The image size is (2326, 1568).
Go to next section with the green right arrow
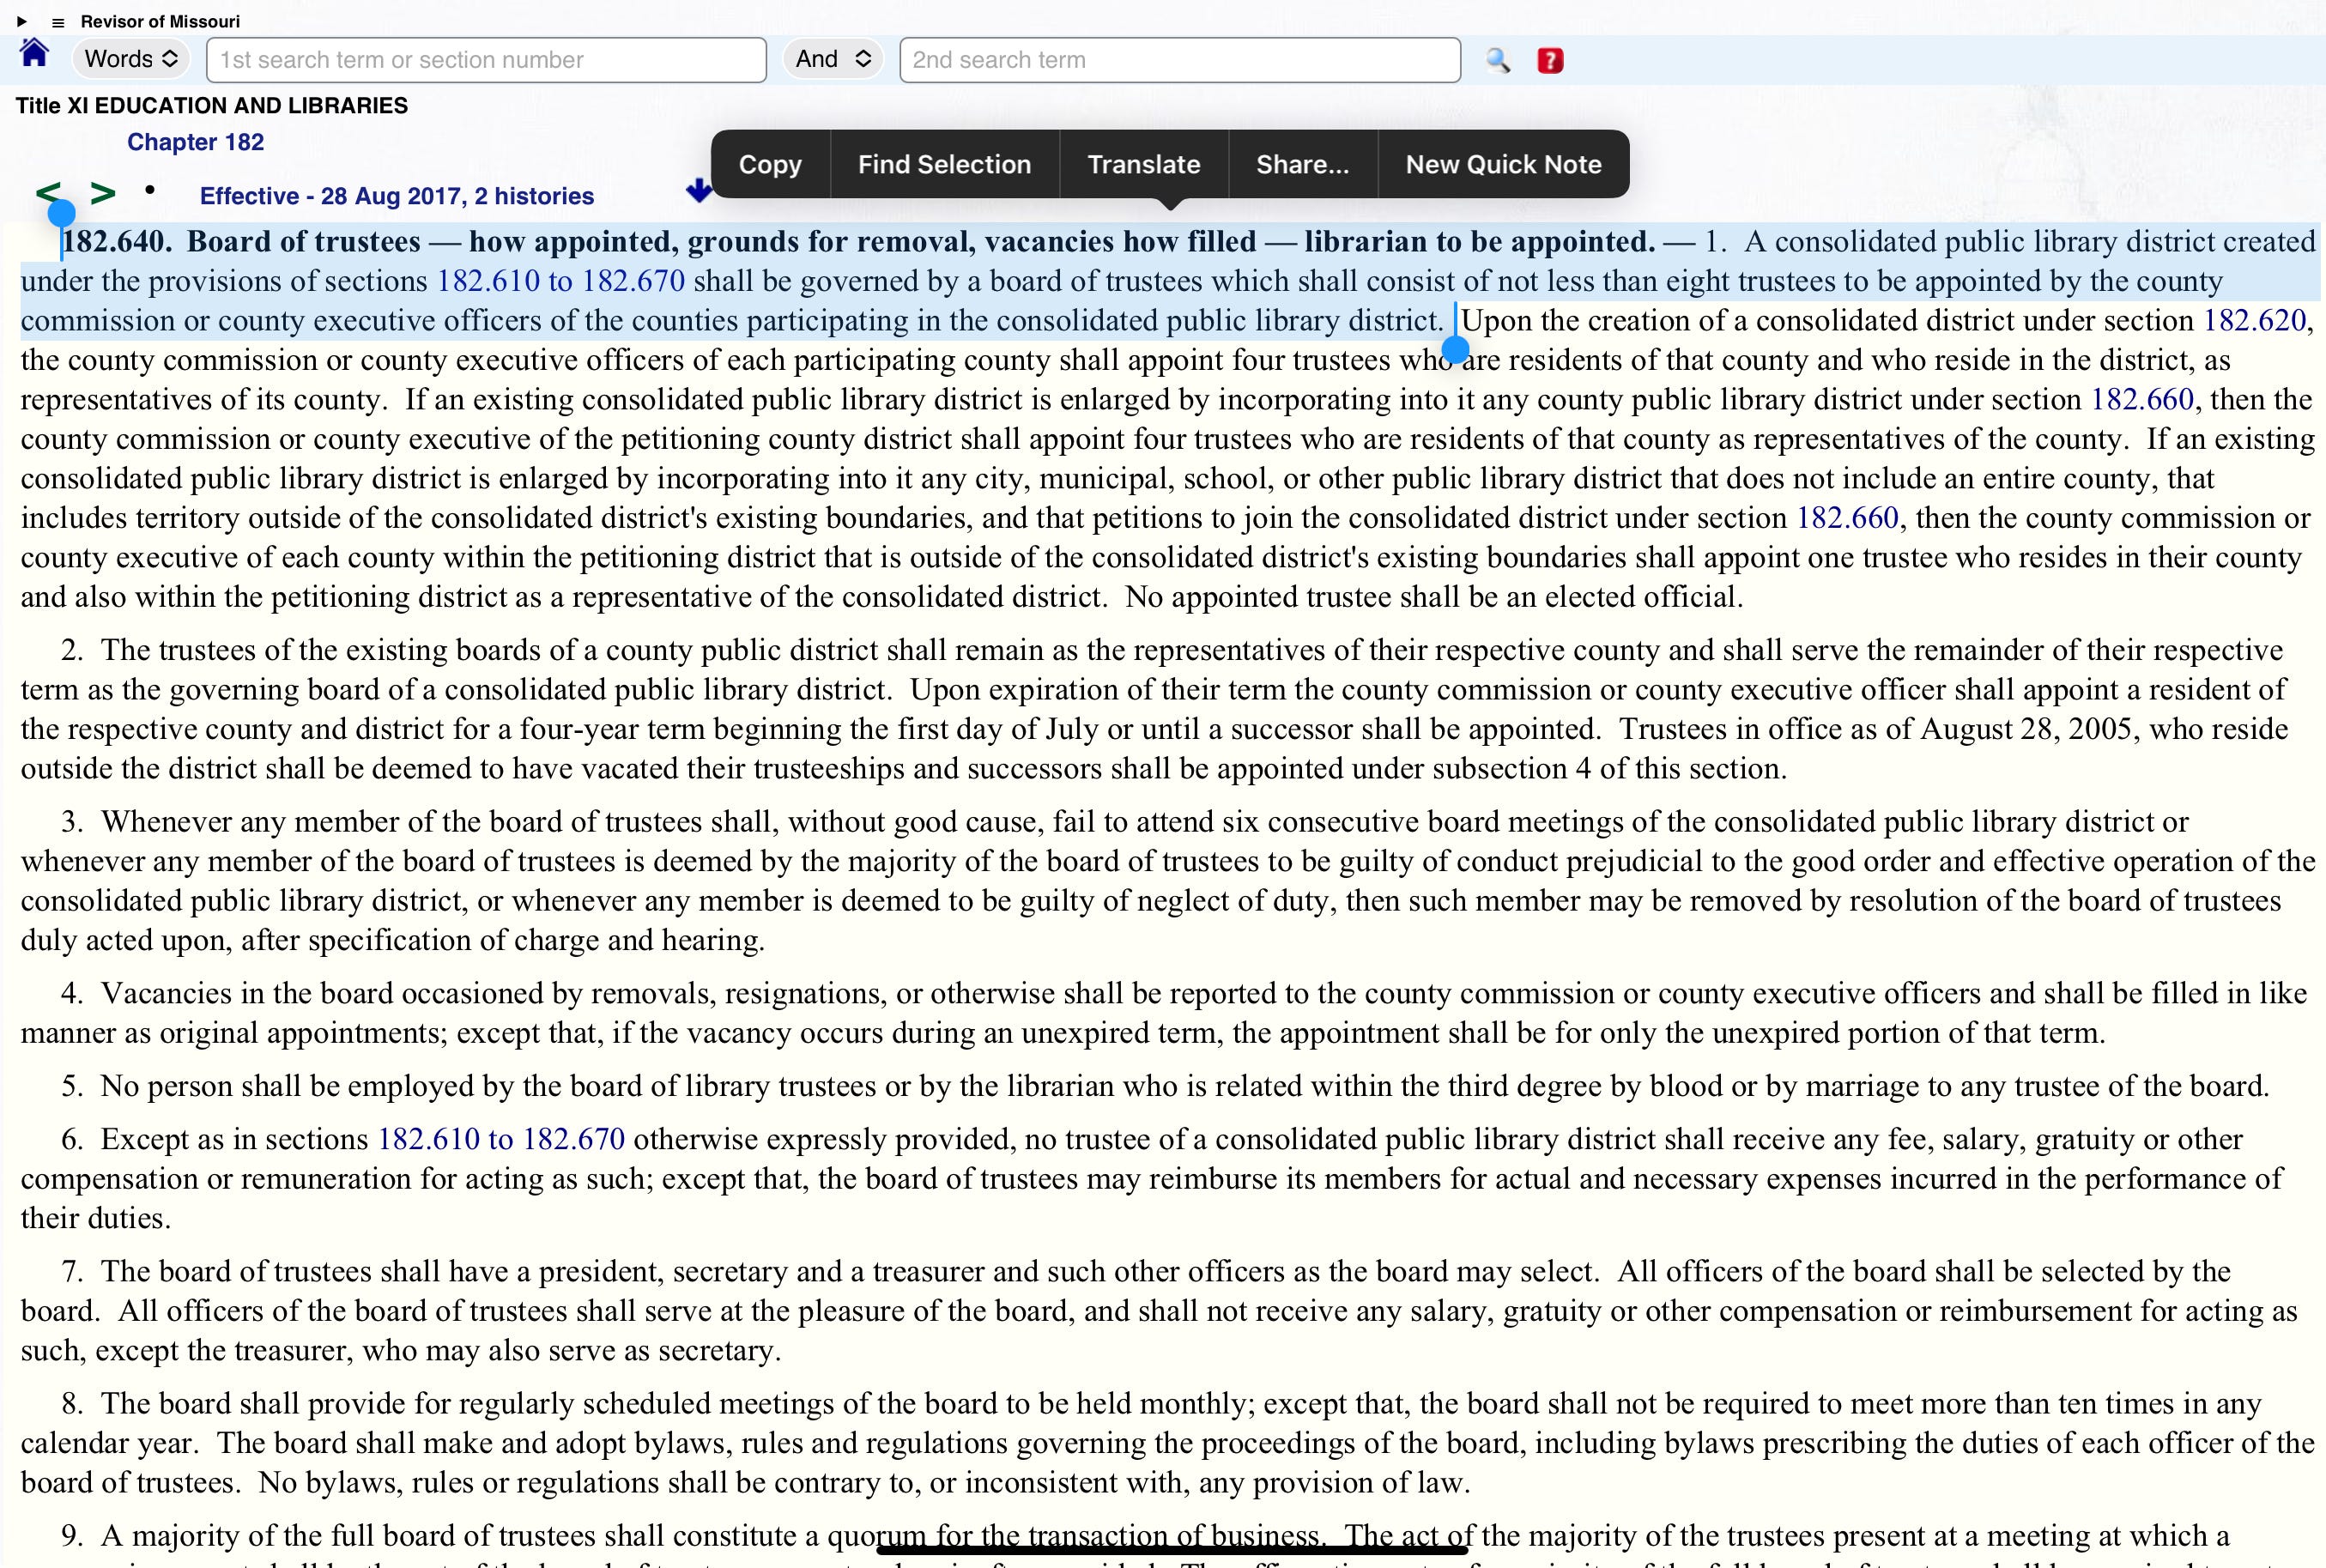click(103, 192)
